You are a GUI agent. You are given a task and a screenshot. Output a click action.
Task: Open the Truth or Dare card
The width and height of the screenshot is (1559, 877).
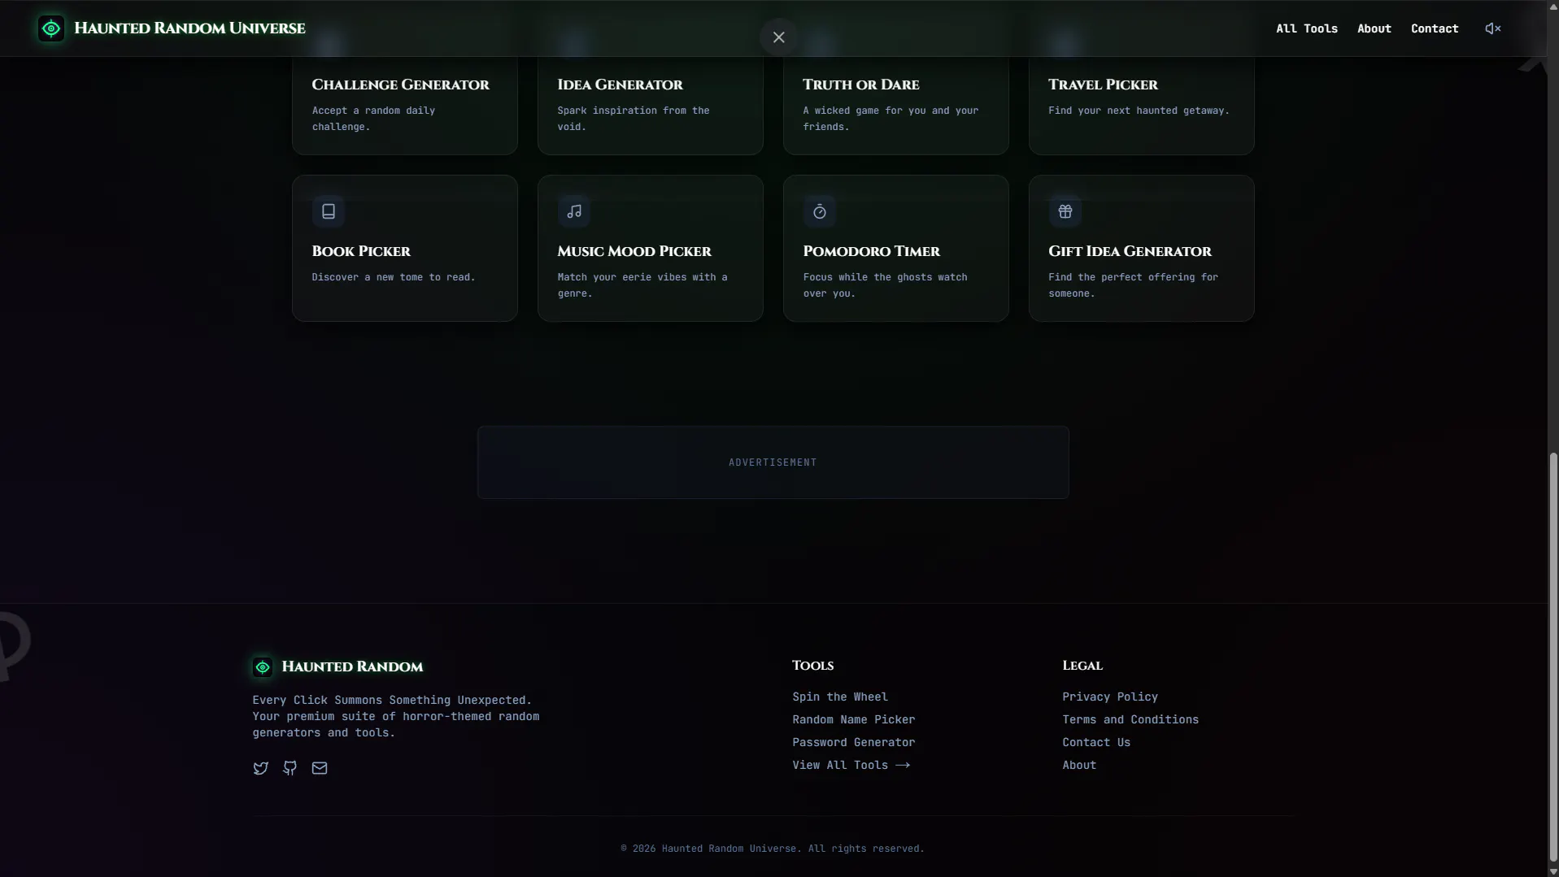896,106
